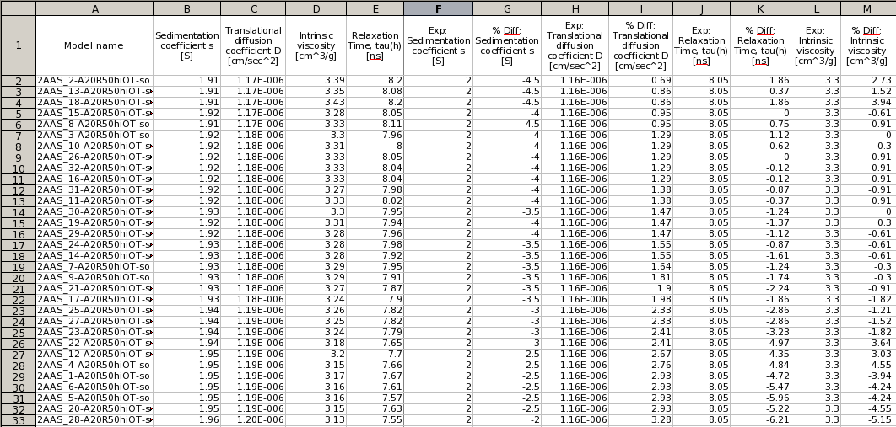Click column B header
The height and width of the screenshot is (427, 896).
coord(186,8)
